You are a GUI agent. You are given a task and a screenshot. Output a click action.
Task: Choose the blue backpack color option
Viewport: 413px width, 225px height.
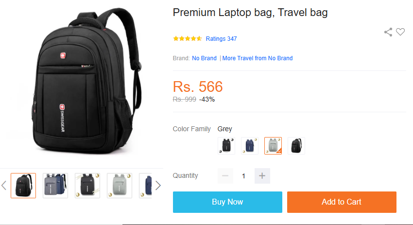tap(250, 146)
